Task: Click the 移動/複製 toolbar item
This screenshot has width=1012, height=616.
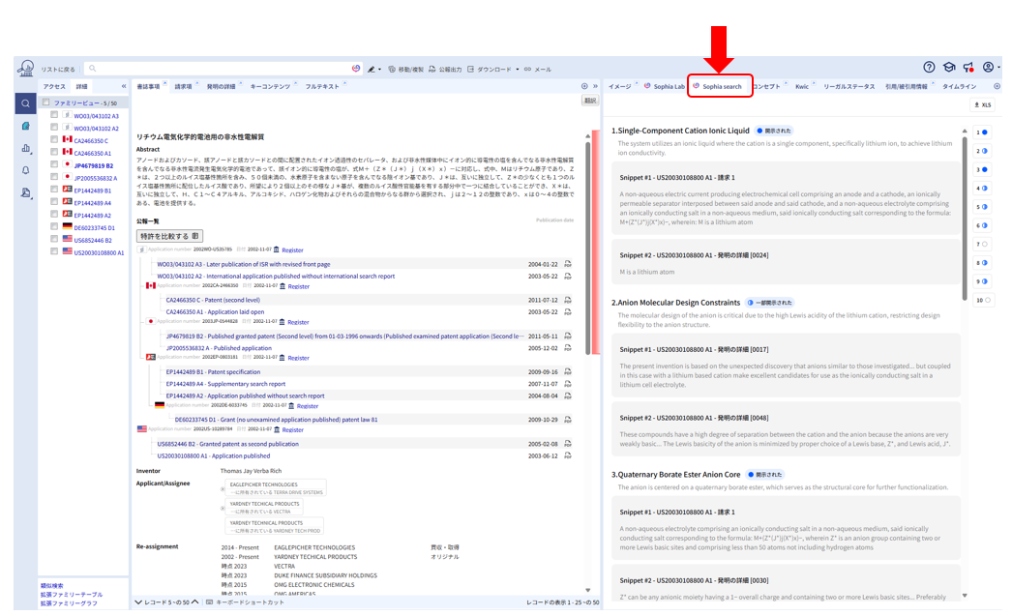Action: 406,69
